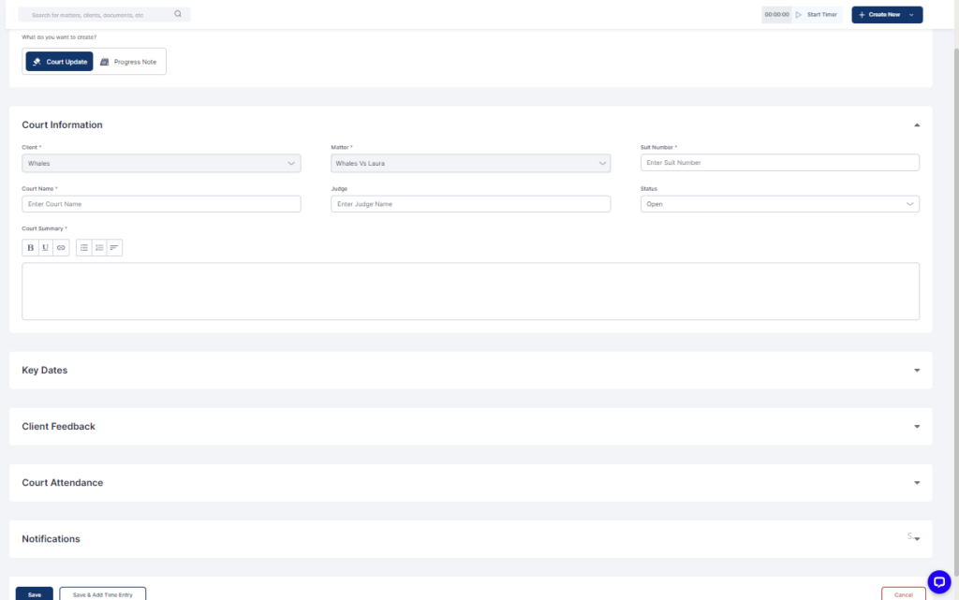Click the search magnifier icon

pos(178,15)
